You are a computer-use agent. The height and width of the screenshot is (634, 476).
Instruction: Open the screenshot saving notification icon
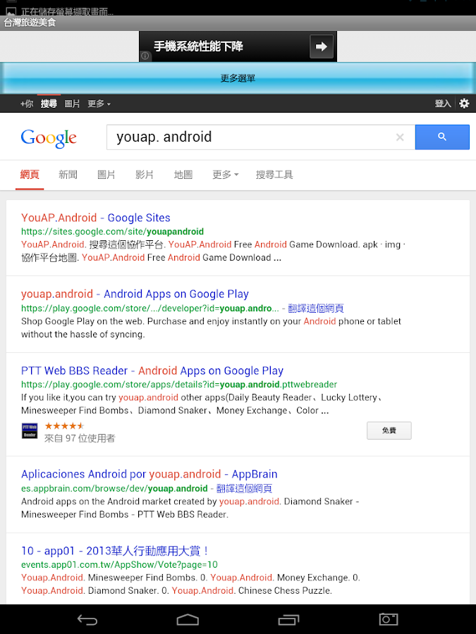pos(11,12)
